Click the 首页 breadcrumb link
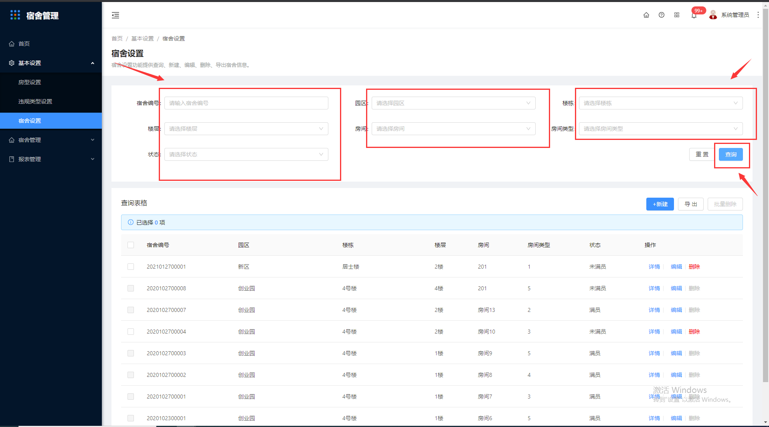 (117, 38)
